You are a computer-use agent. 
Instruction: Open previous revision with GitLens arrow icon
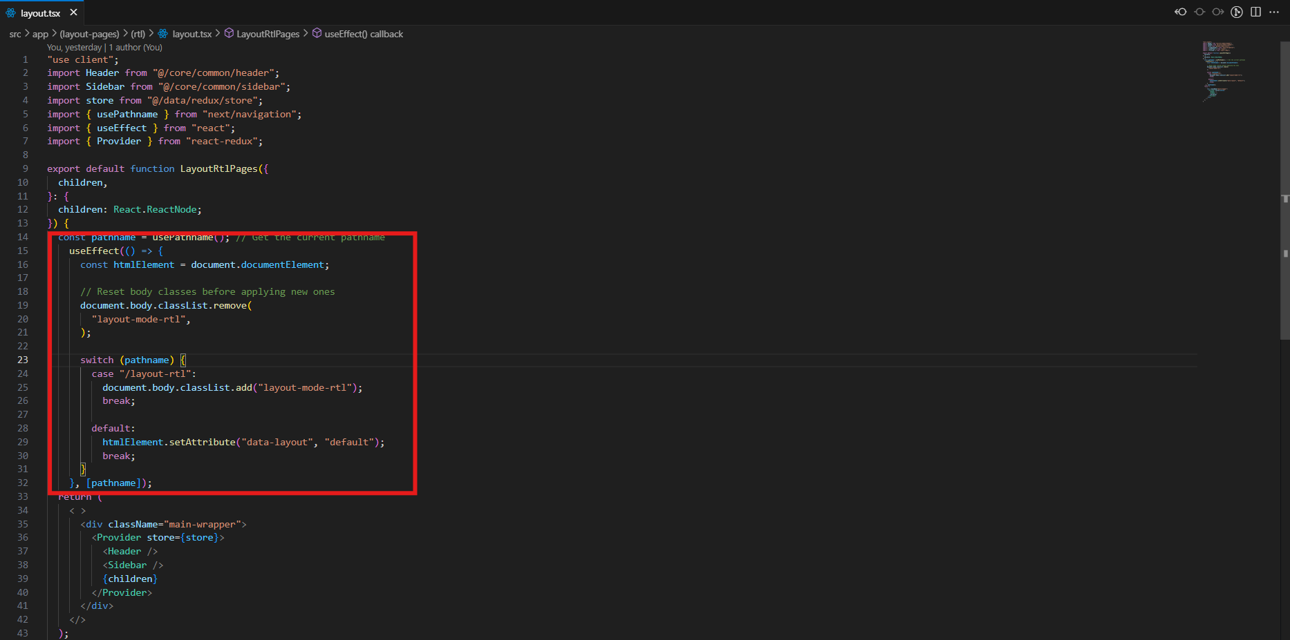1180,12
